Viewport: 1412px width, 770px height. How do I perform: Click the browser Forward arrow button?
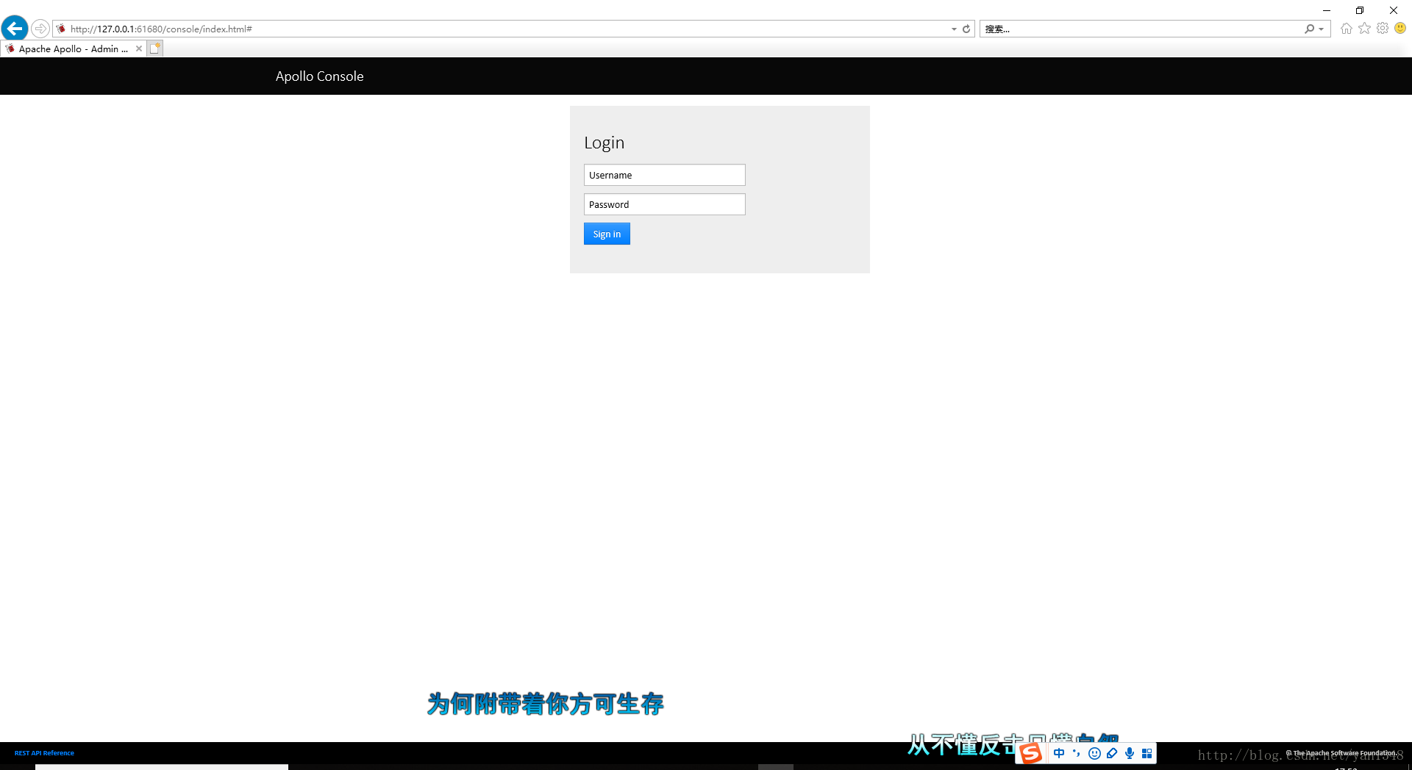(40, 29)
